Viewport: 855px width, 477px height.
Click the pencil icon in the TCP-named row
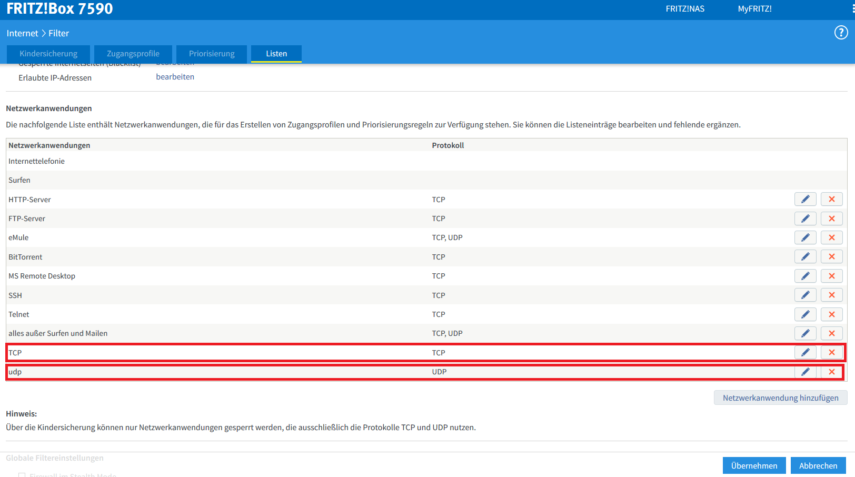coord(805,352)
